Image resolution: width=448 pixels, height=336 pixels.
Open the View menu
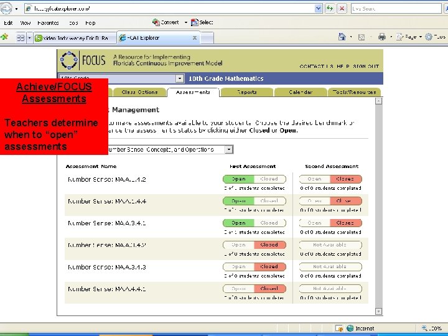[25, 23]
